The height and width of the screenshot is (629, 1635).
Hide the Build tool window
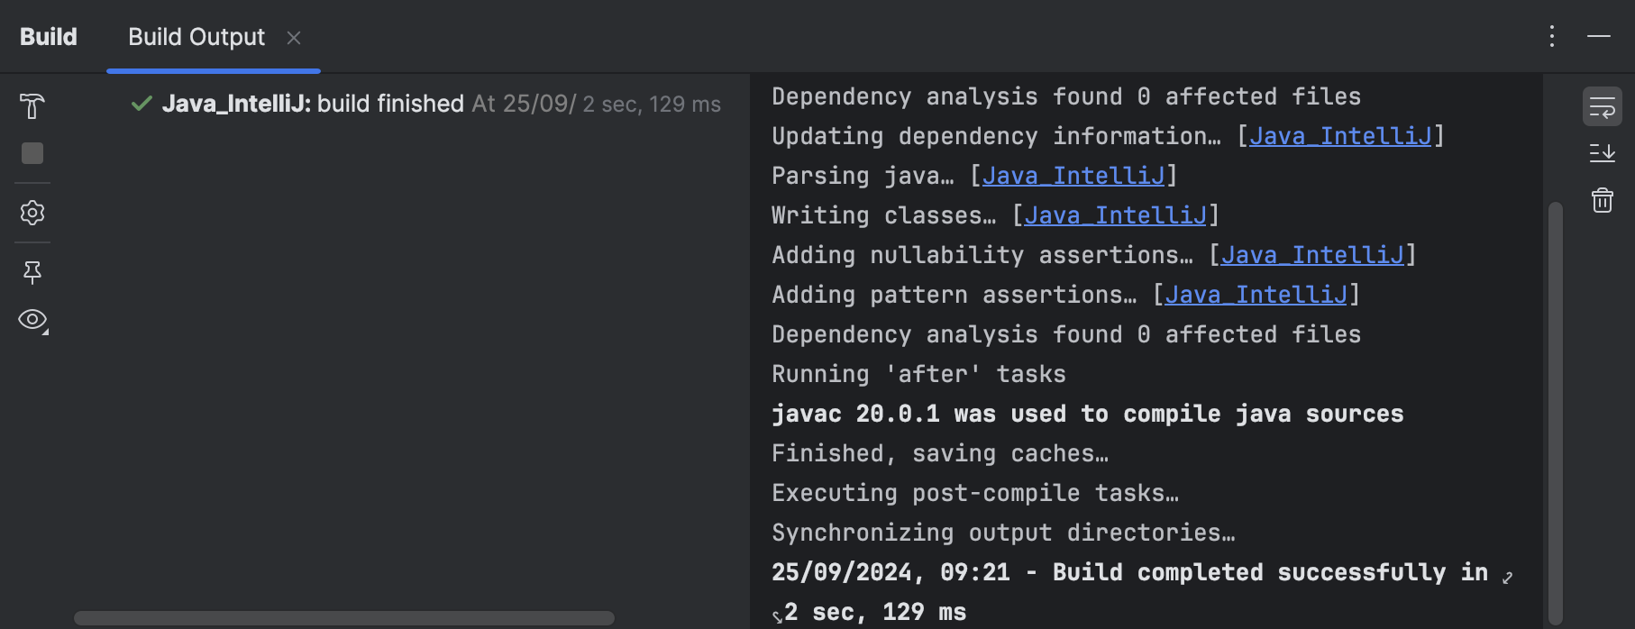[1598, 36]
